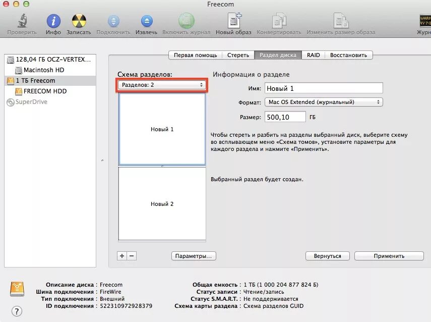Click the Схема разделов GUID value
Screen dimensions: 431x322
(274, 306)
